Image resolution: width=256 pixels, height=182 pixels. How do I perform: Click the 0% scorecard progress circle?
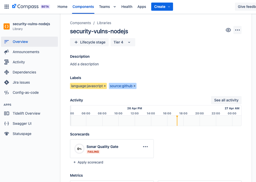pos(79,149)
